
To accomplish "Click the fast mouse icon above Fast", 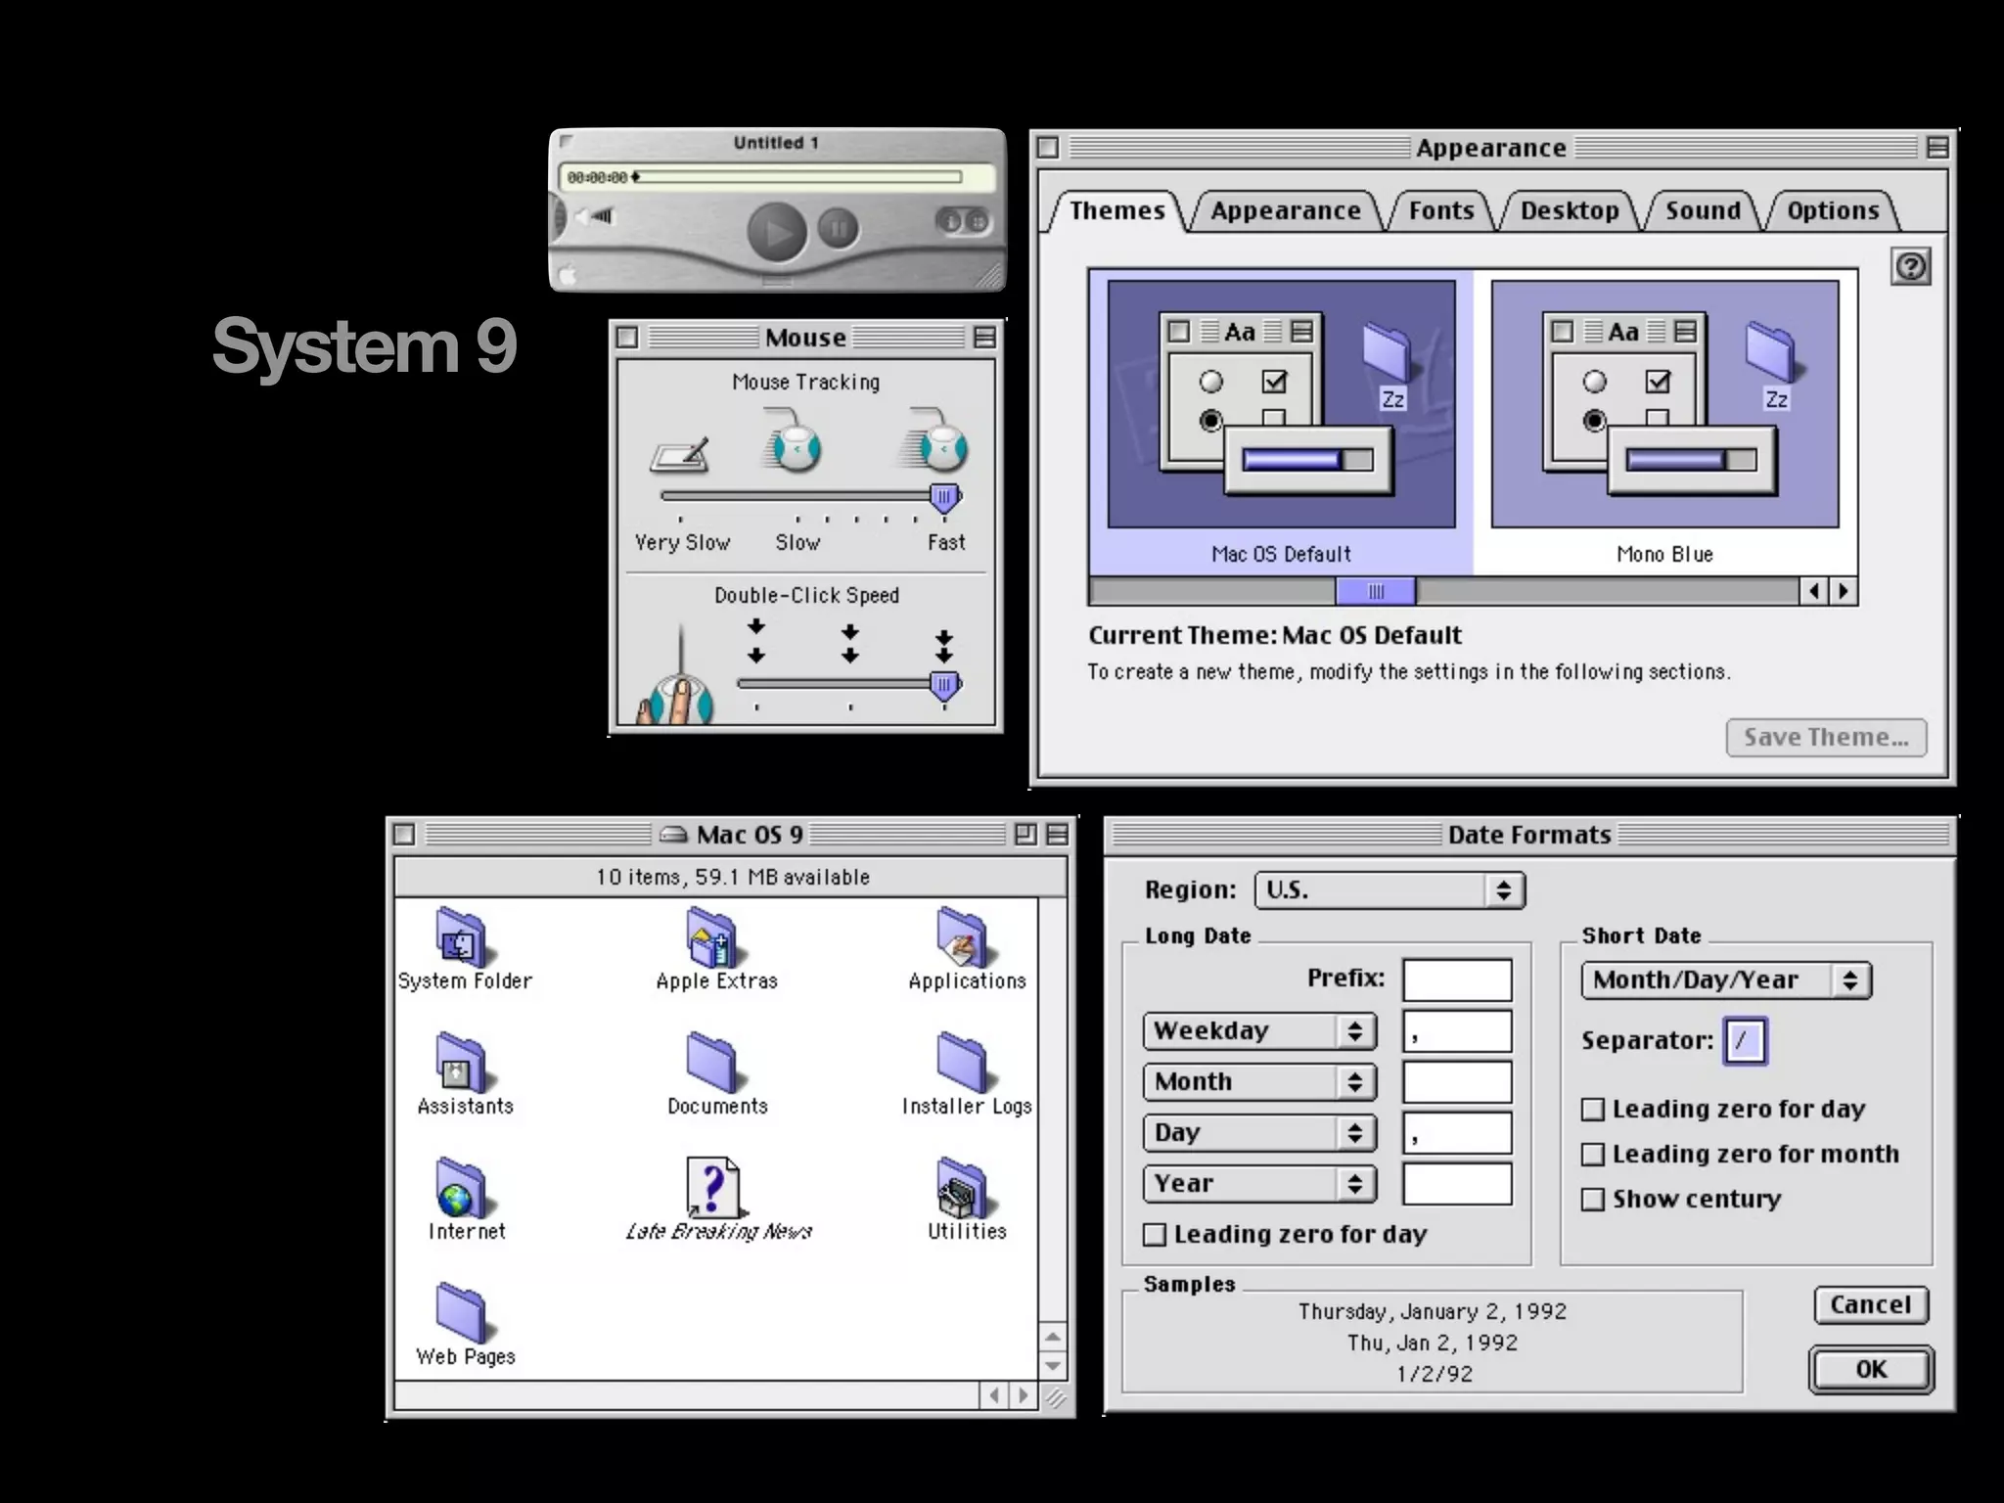I will point(934,441).
